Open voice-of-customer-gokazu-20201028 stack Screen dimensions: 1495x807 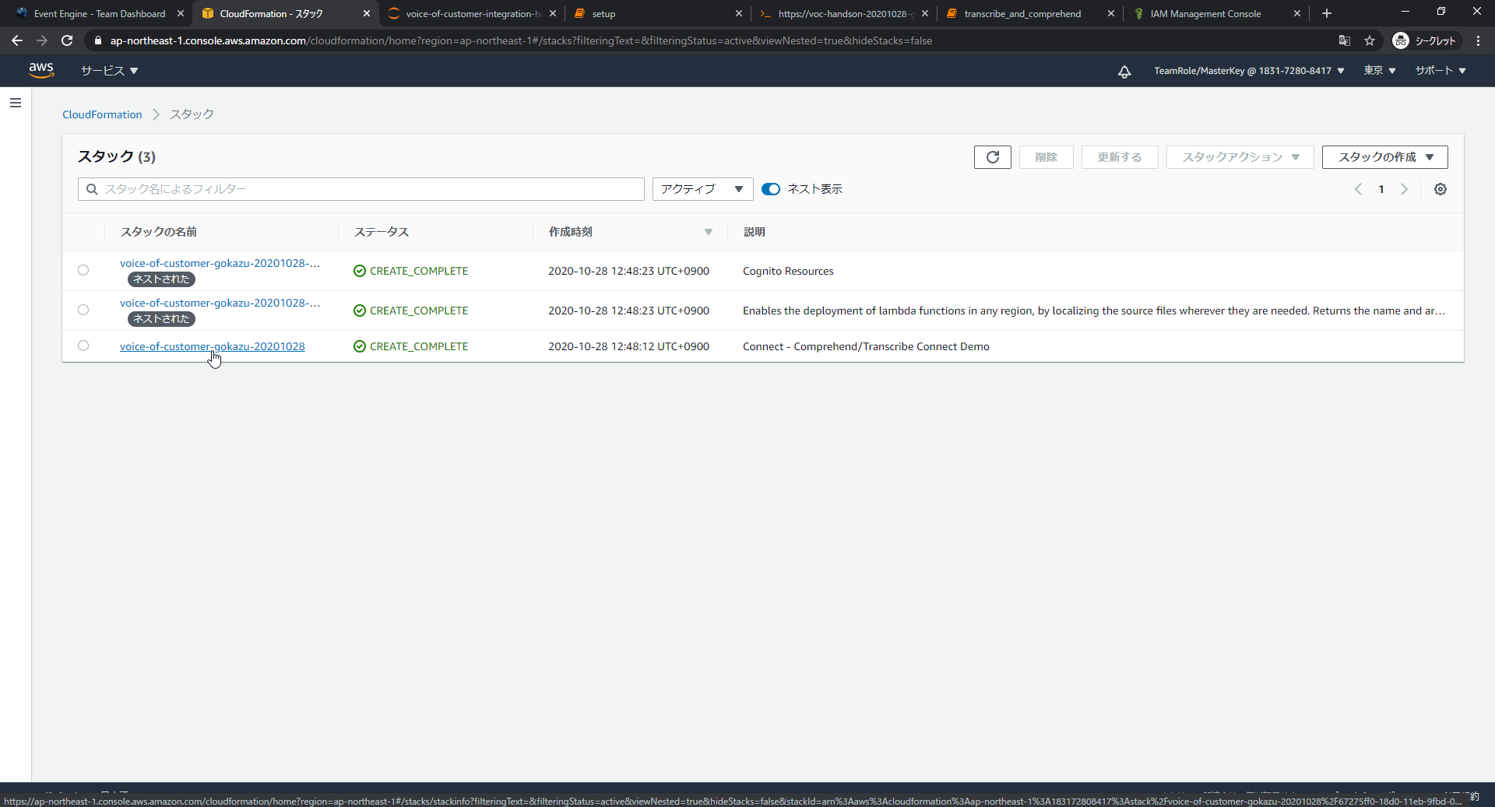(x=213, y=346)
